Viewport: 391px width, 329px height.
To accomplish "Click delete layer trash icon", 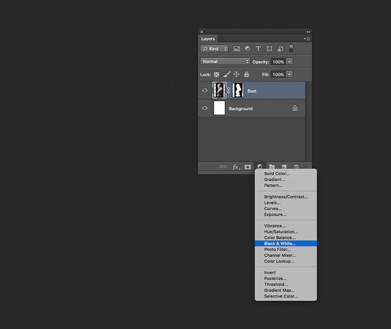I will click(296, 166).
